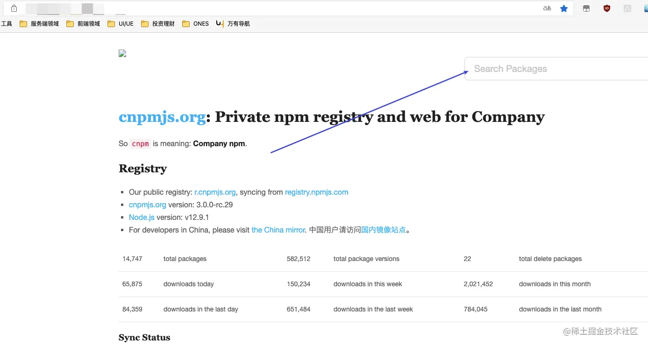
Task: Click the Registry section heading
Action: click(x=142, y=169)
